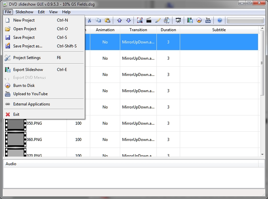Click the paintbrush toolbar icon
This screenshot has width=268, height=199.
coord(158,21)
